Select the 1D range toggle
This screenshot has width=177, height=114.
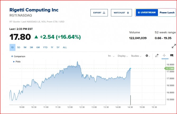12,47
